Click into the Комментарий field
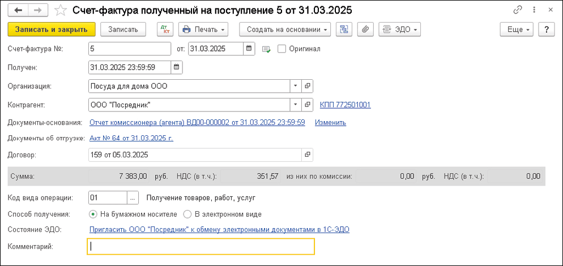Screen dimensions: 563x266 click(201, 246)
